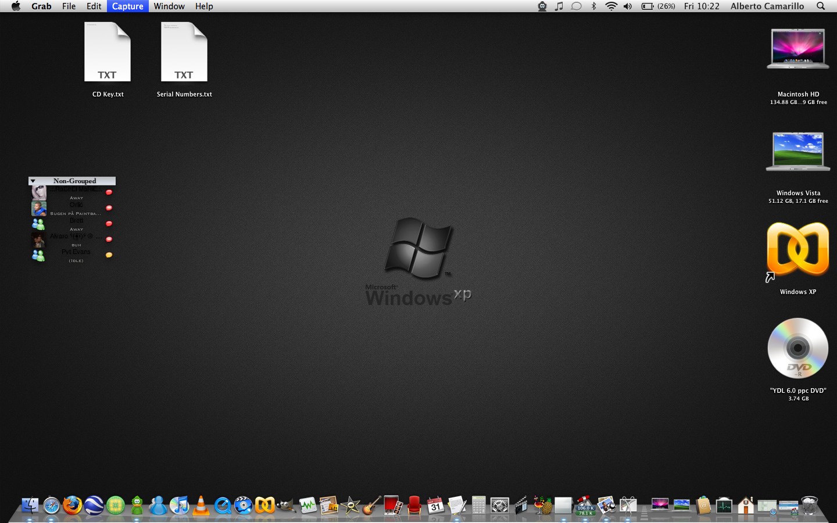Open Spotlight search magnifier in menu bar
The image size is (837, 523).
[821, 6]
